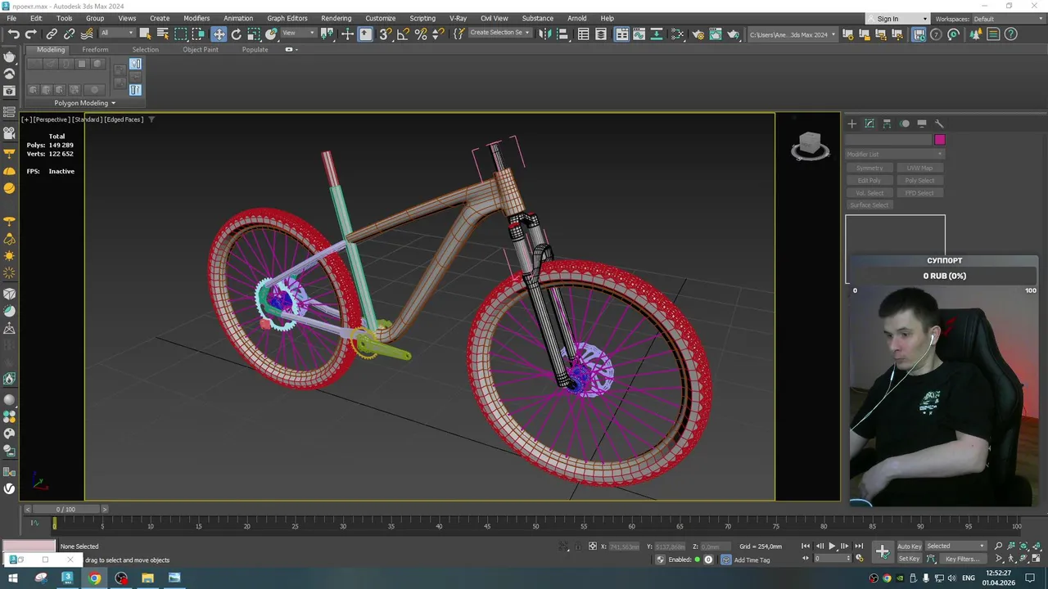Click the Symmetry modifier button

870,168
